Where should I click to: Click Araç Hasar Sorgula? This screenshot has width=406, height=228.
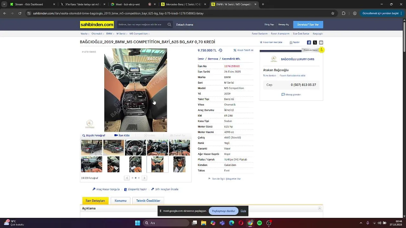click(106, 189)
